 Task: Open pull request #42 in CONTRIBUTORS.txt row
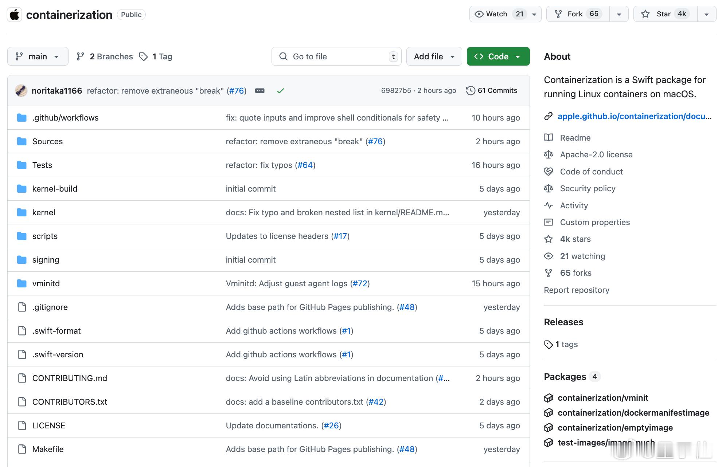click(x=376, y=402)
